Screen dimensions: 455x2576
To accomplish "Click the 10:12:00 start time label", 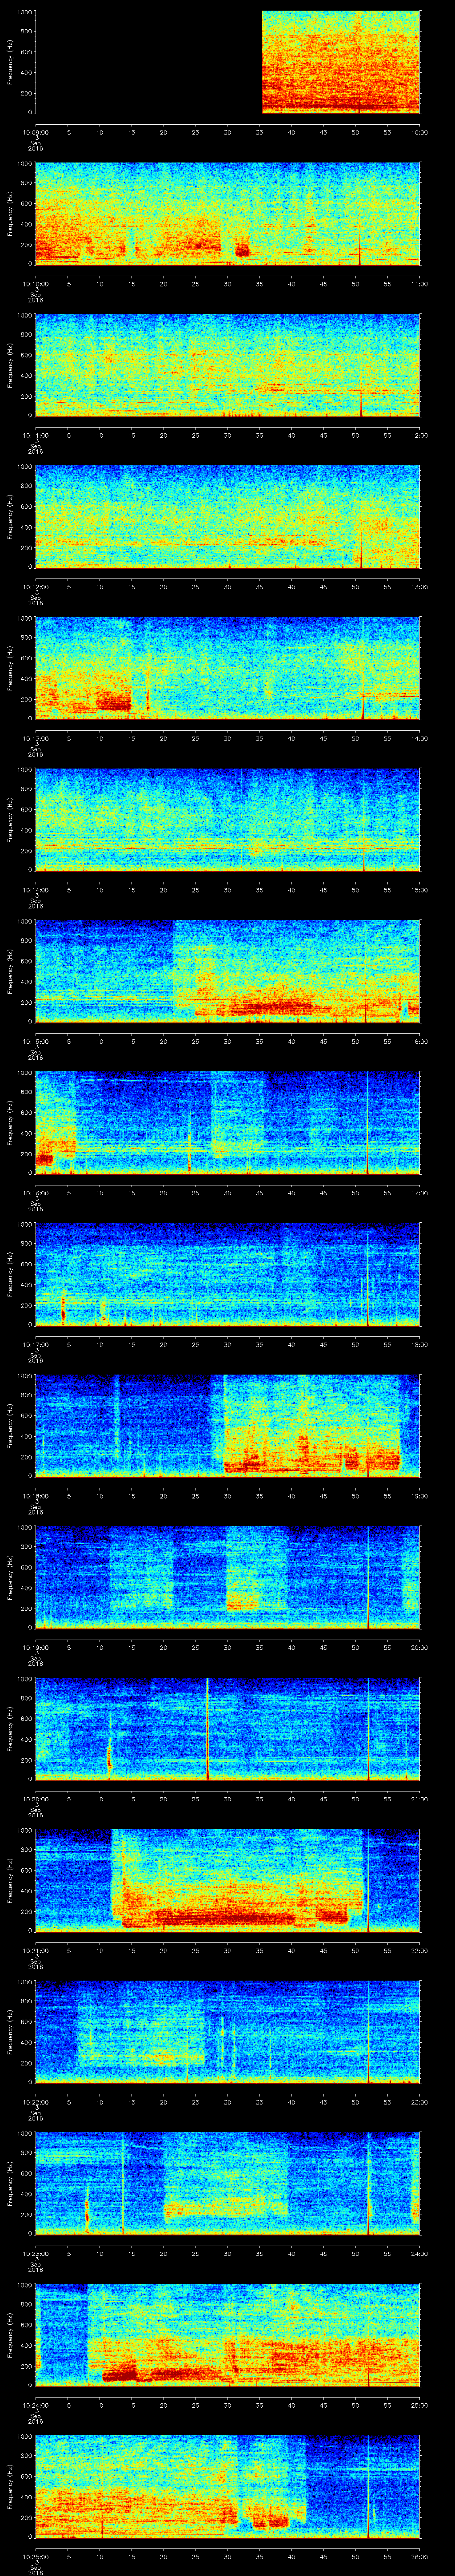I will click(35, 586).
